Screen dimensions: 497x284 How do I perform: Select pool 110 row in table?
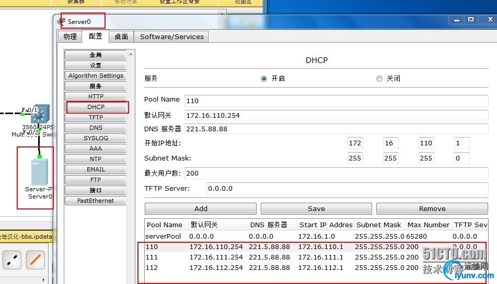(316, 246)
